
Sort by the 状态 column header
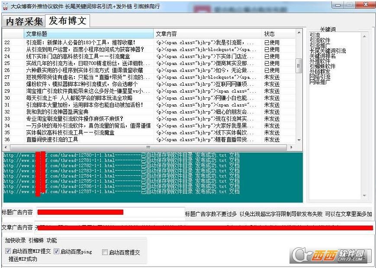pyautogui.click(x=279, y=34)
